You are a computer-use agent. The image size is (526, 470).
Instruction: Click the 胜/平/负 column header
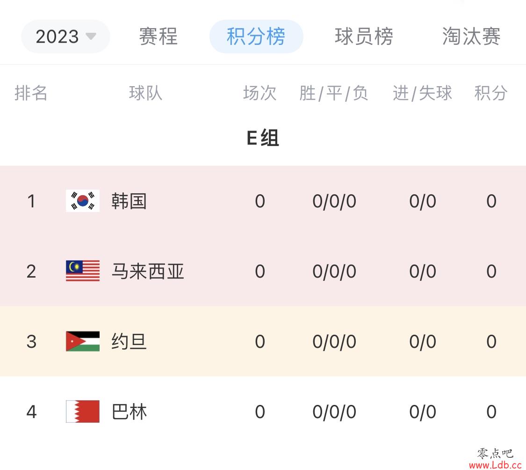pos(334,93)
